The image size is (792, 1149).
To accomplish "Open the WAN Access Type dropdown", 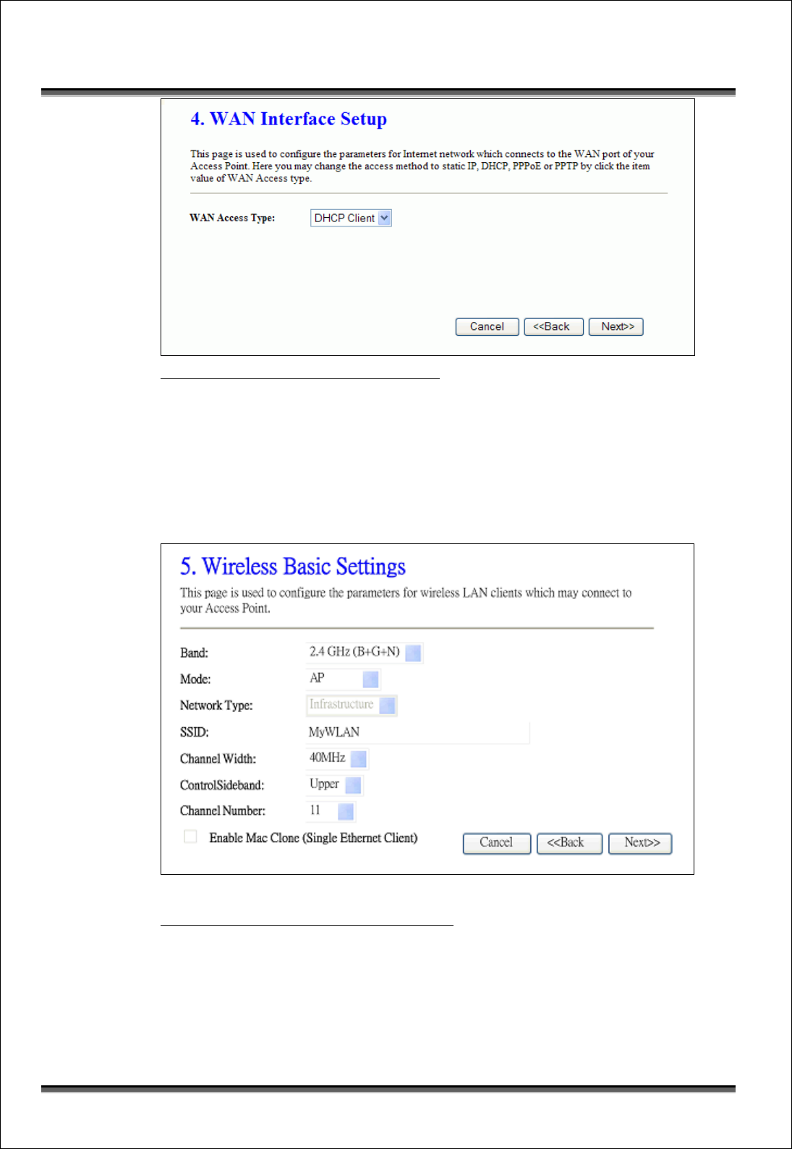I will [x=351, y=218].
